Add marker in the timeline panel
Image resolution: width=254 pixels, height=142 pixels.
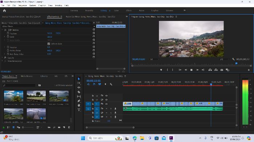[106, 84]
